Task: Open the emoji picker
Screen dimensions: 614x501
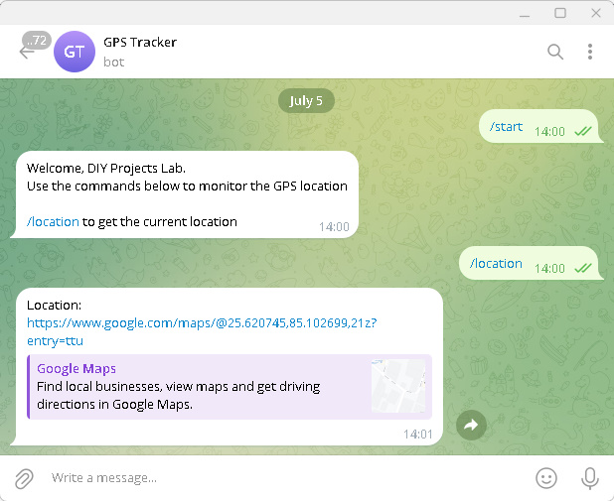Action: [546, 478]
